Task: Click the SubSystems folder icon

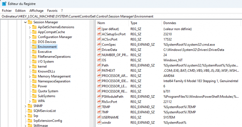Action: [x=34, y=96]
